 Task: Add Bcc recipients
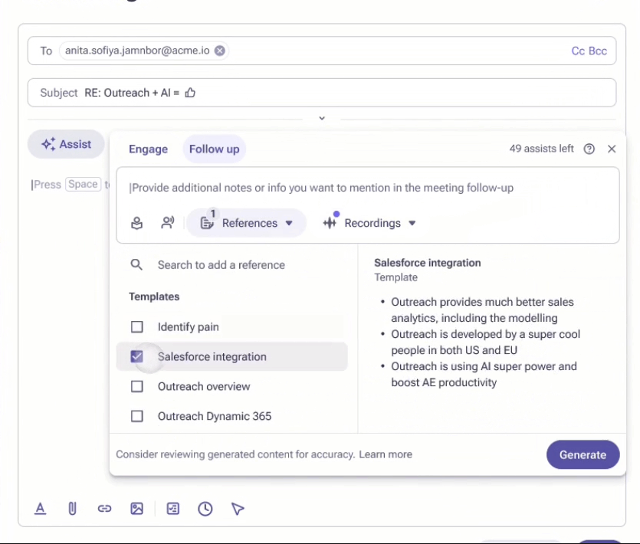point(598,51)
